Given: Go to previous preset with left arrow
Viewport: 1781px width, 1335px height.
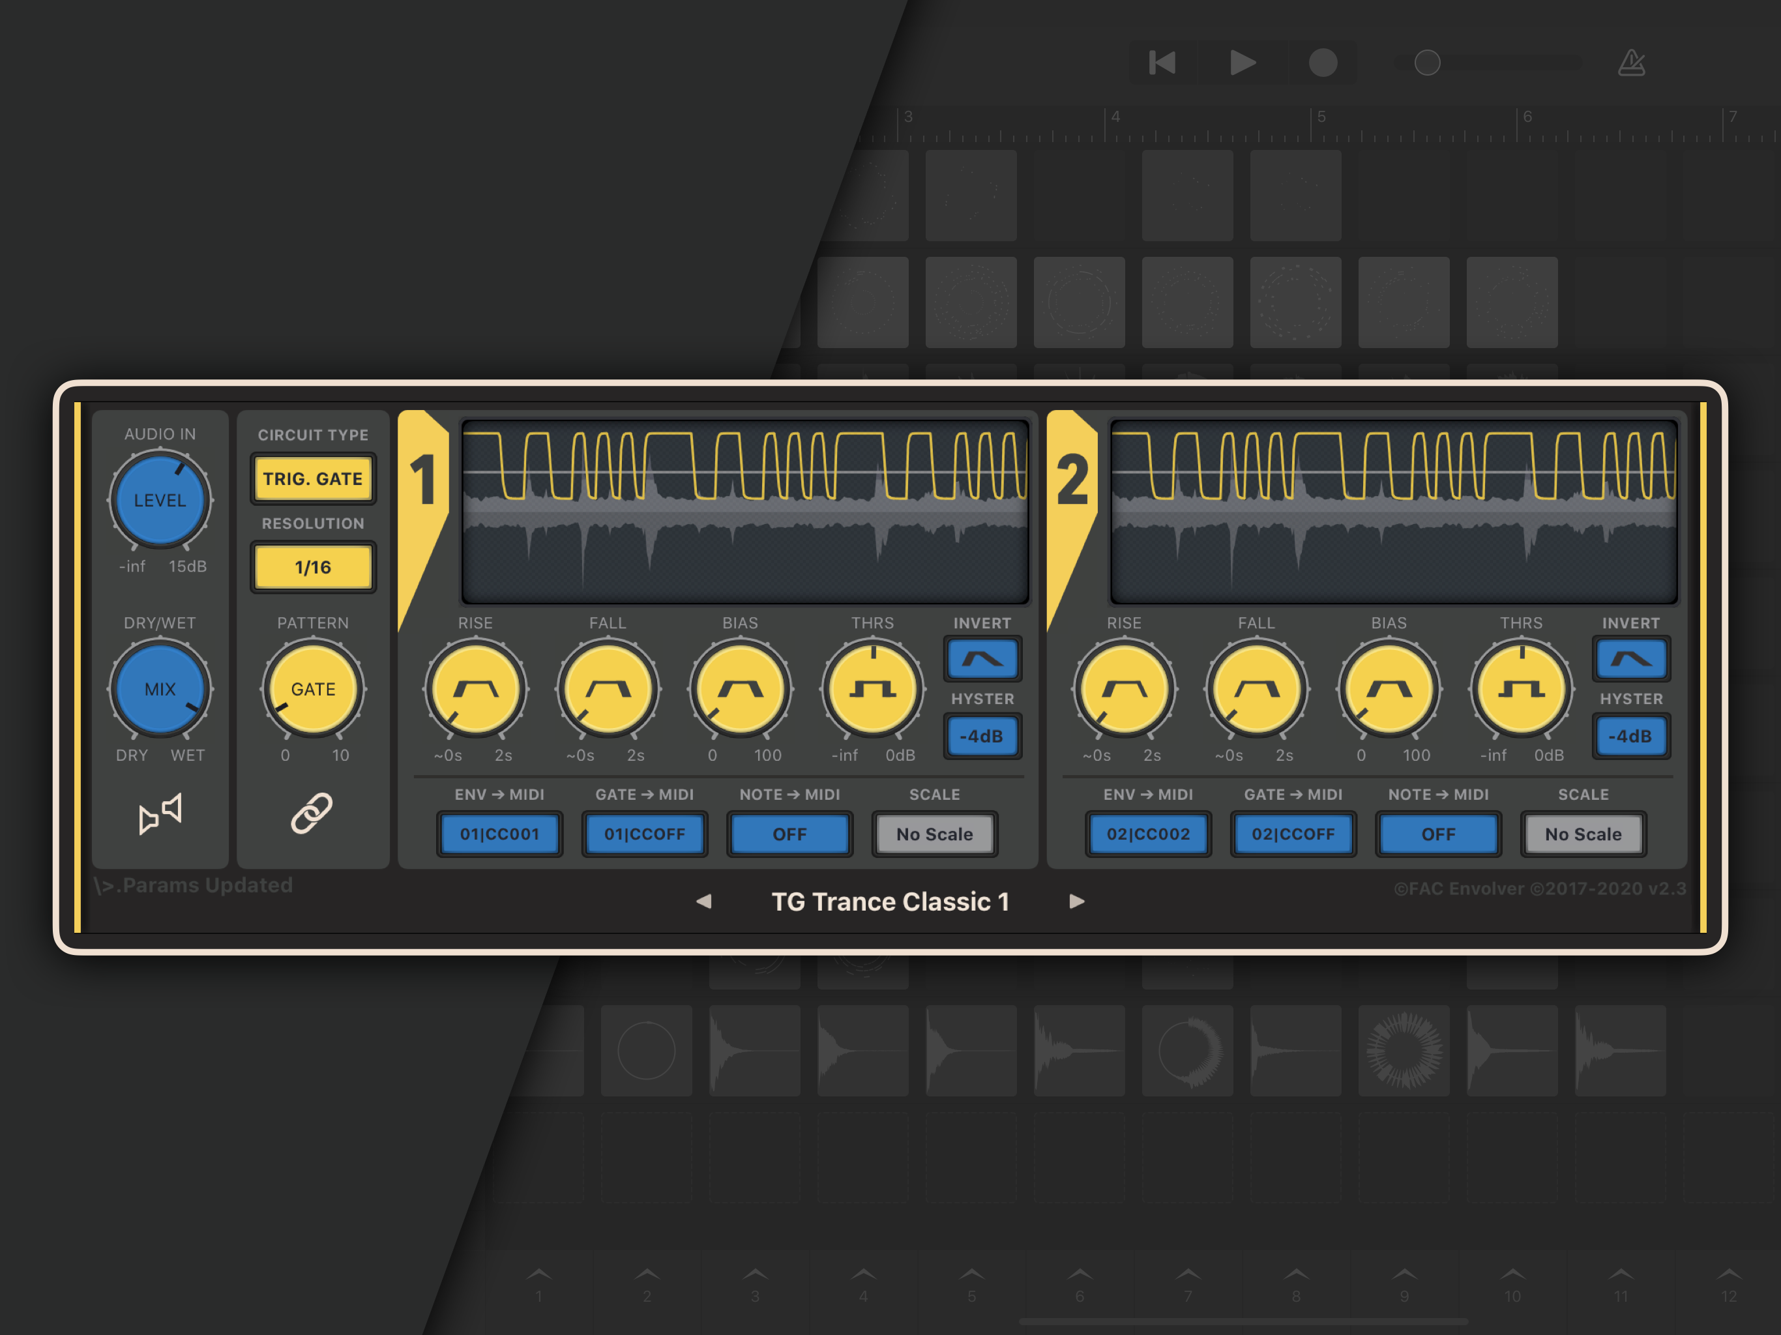Looking at the screenshot, I should tap(703, 902).
